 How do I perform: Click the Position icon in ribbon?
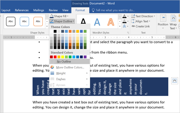click(163, 21)
